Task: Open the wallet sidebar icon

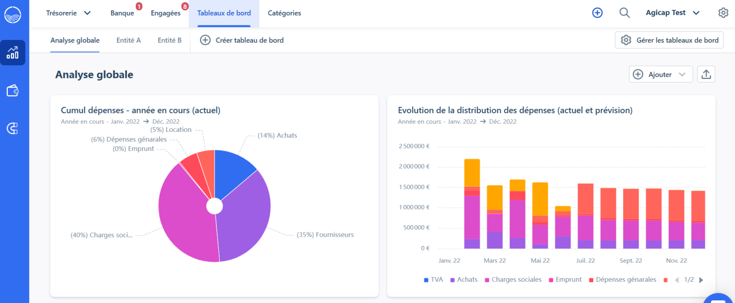Action: [x=12, y=91]
